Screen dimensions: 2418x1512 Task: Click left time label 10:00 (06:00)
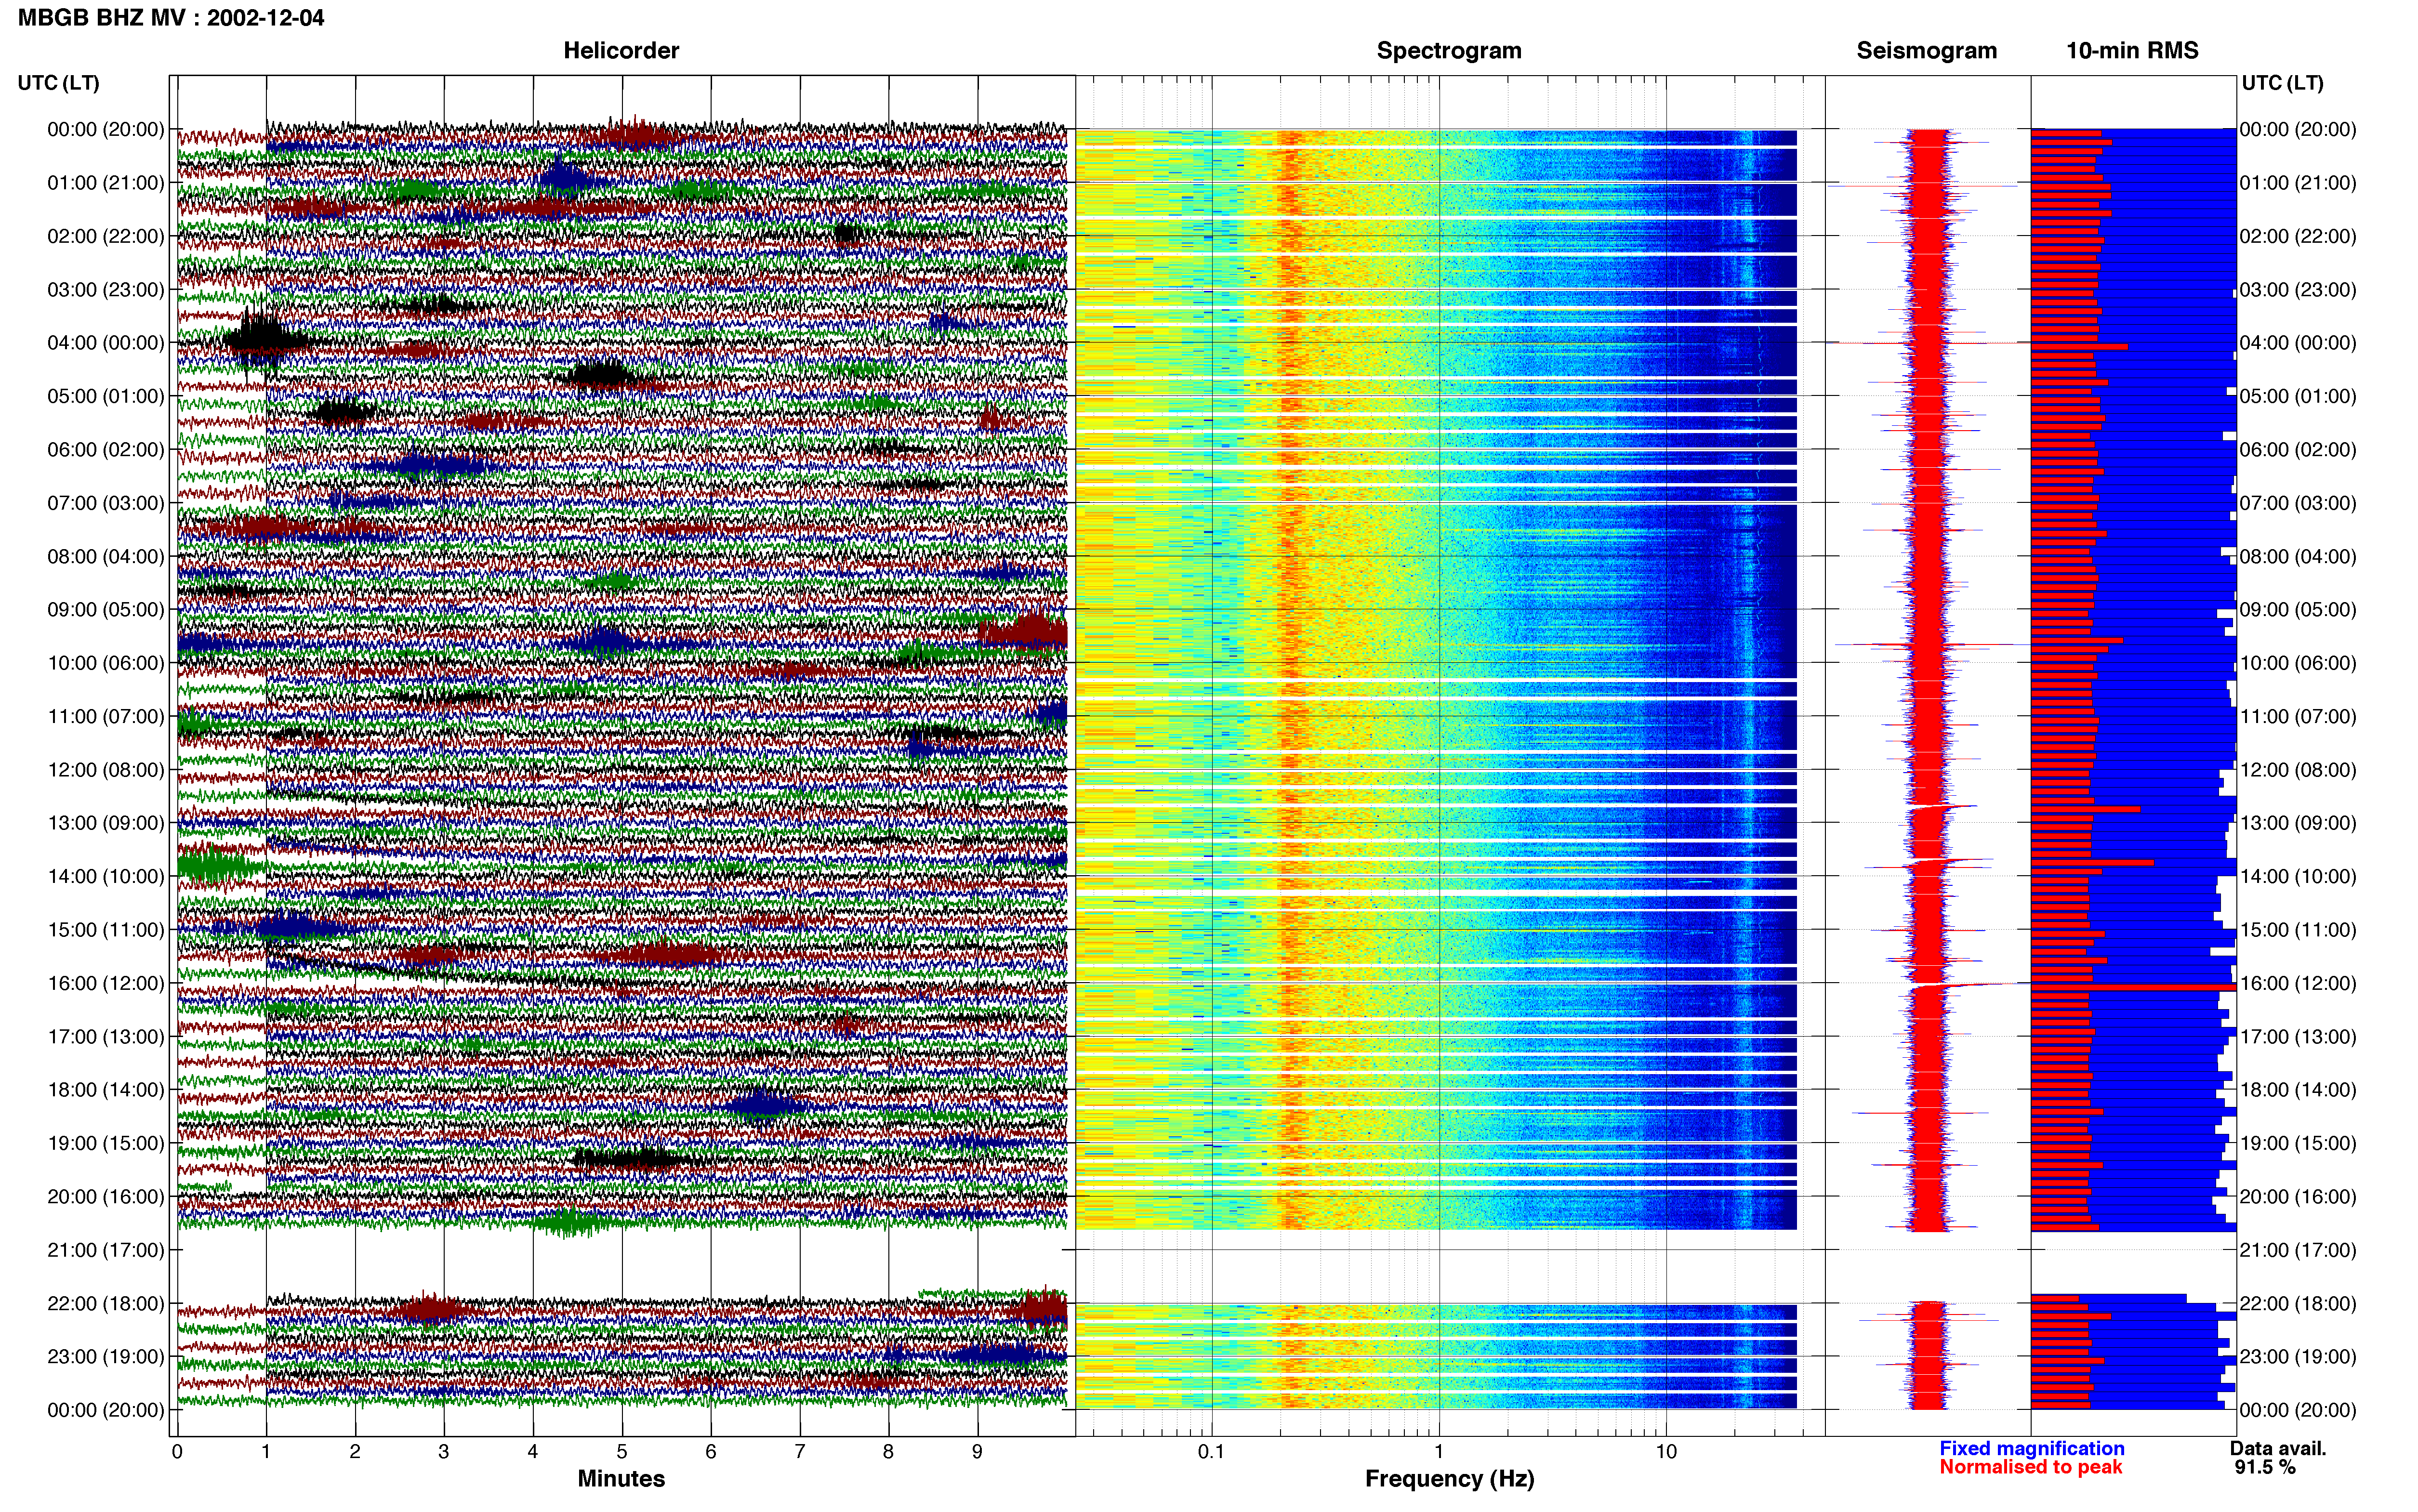(x=106, y=662)
